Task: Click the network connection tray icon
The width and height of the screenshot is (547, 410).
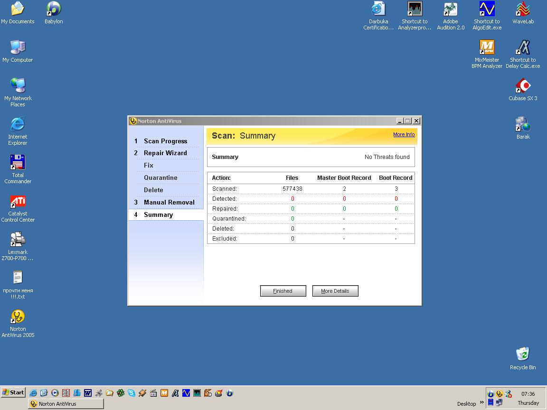Action: tap(499, 402)
